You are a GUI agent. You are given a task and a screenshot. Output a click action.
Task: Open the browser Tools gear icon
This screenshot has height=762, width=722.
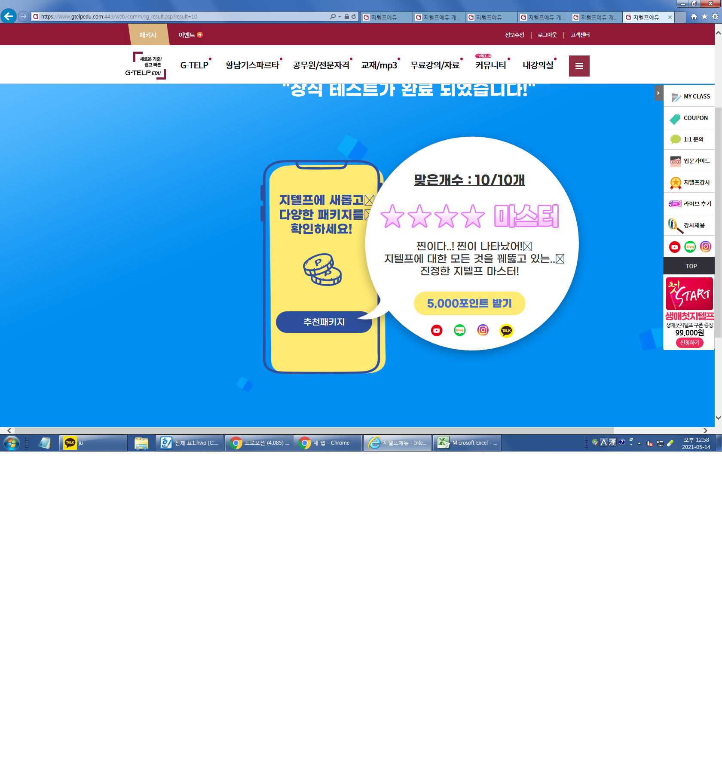click(715, 17)
